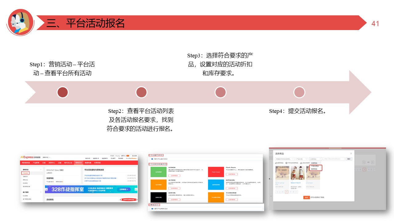Click the grey 确定 button beside the search box
Image resolution: width=394 pixels, height=221 pixels.
349,159
